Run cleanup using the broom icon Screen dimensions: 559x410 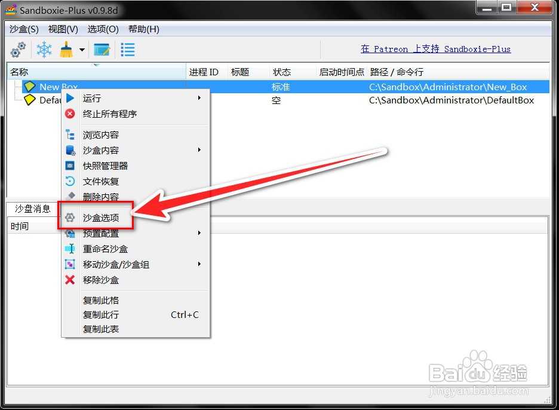pos(66,49)
